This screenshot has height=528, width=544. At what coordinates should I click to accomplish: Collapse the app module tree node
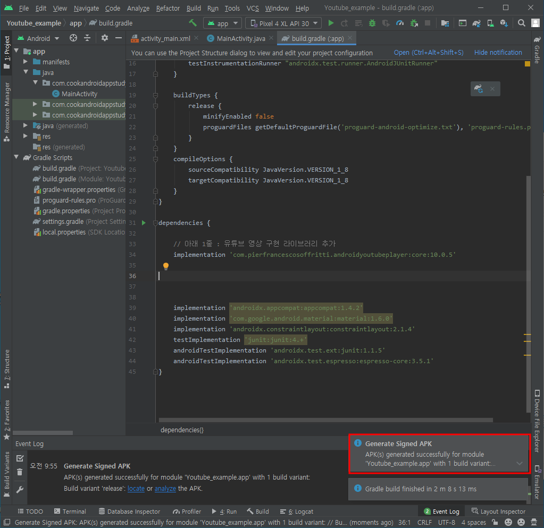(16, 51)
